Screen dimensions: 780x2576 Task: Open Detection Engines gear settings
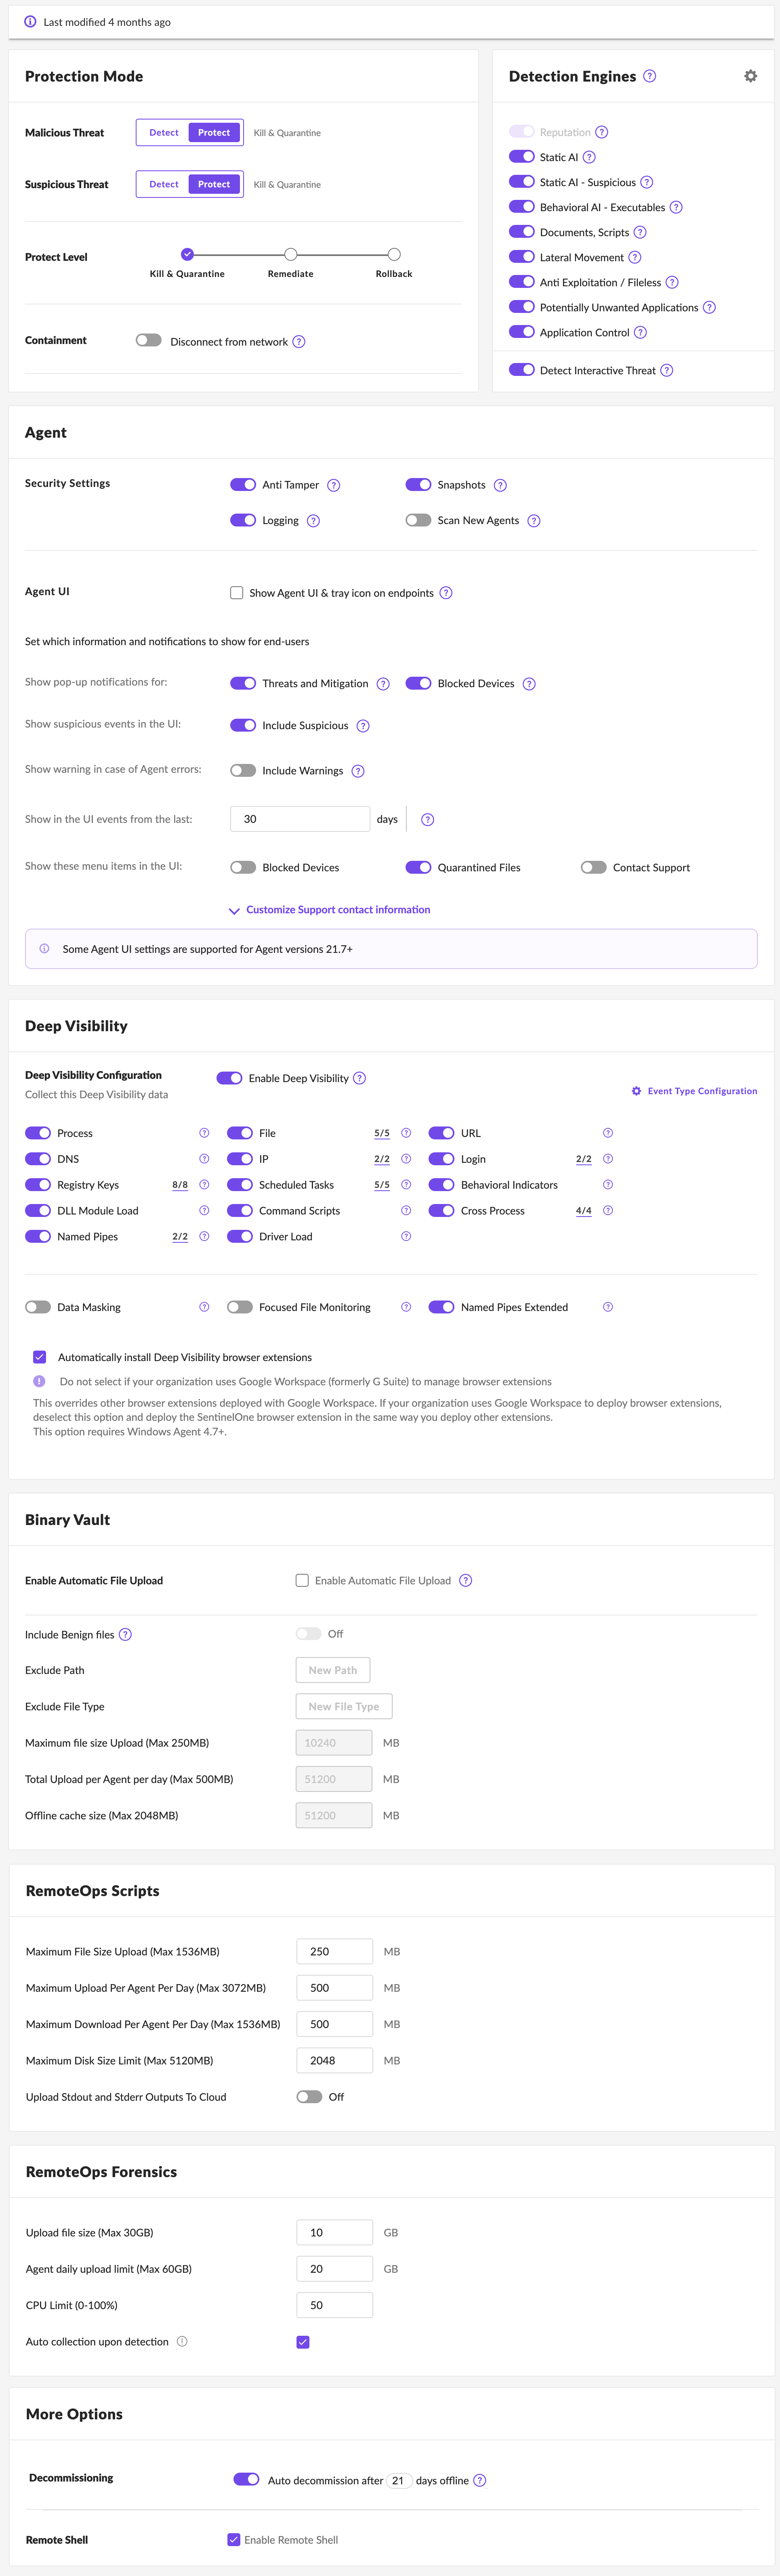pyautogui.click(x=750, y=76)
